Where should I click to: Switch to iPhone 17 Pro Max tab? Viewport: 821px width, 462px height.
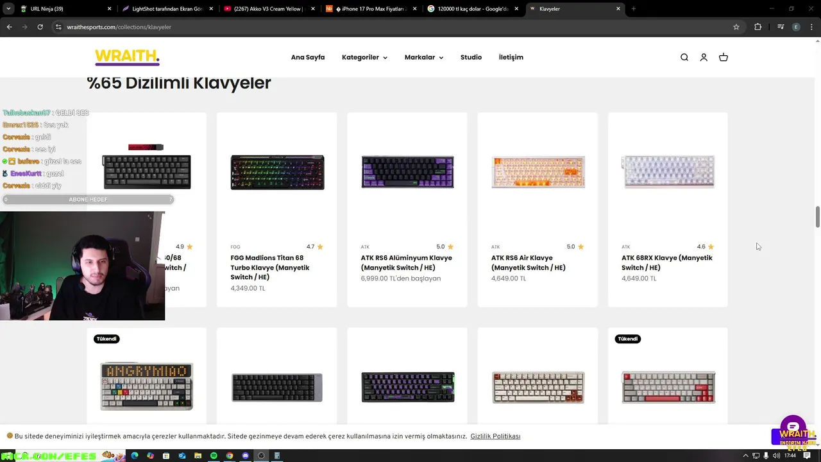click(370, 9)
